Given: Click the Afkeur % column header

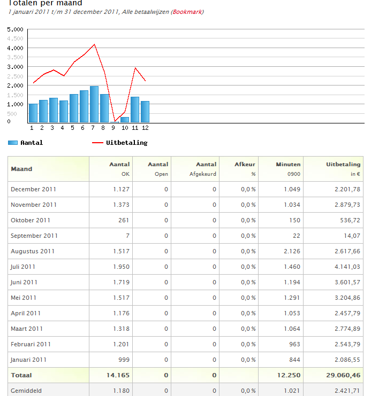Looking at the screenshot, I should (x=239, y=169).
